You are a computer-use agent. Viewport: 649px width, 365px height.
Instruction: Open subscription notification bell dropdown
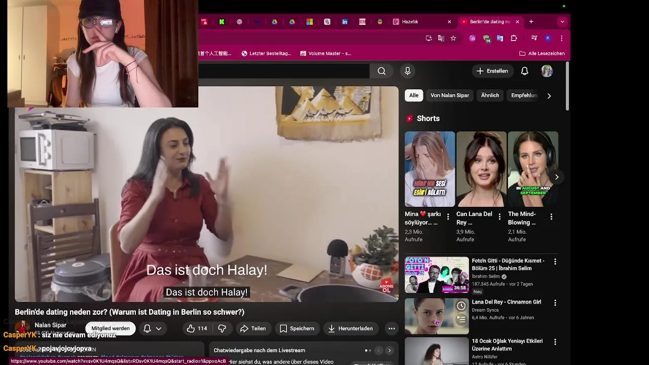[x=153, y=328]
